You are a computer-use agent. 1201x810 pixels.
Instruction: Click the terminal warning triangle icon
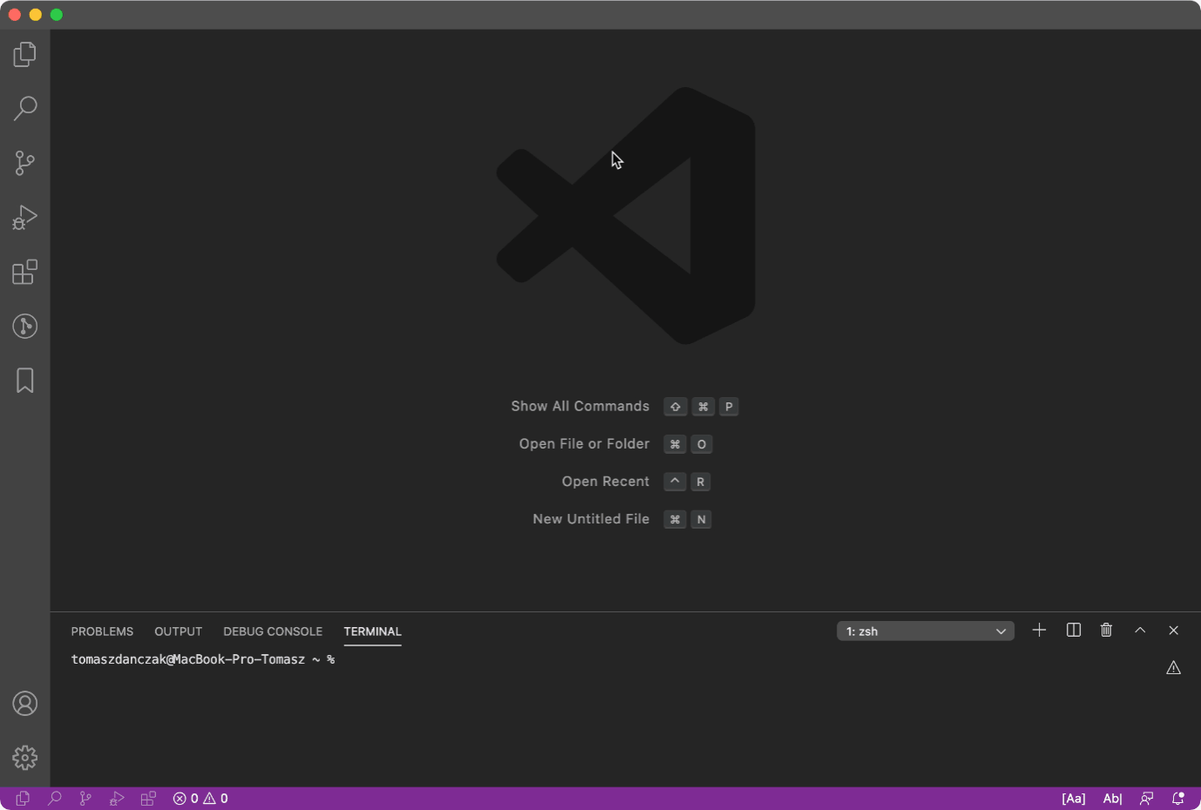point(1173,668)
